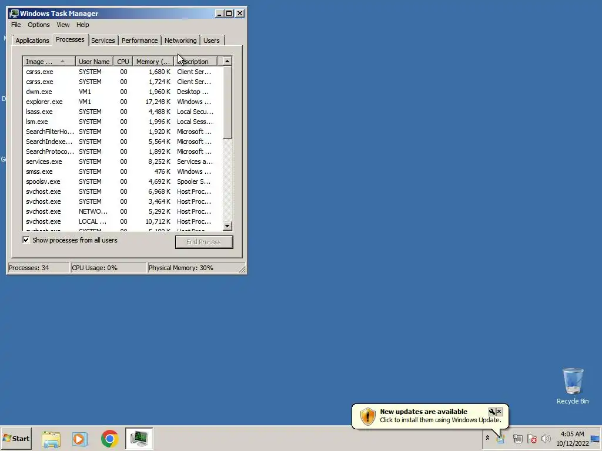Switch to the Networking tab
Viewport: 602px width, 451px height.
(x=180, y=41)
